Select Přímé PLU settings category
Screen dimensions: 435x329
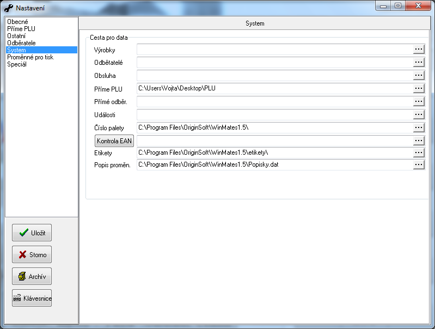[21, 29]
